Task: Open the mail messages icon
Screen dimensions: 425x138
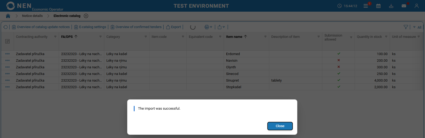Action: pos(404,6)
